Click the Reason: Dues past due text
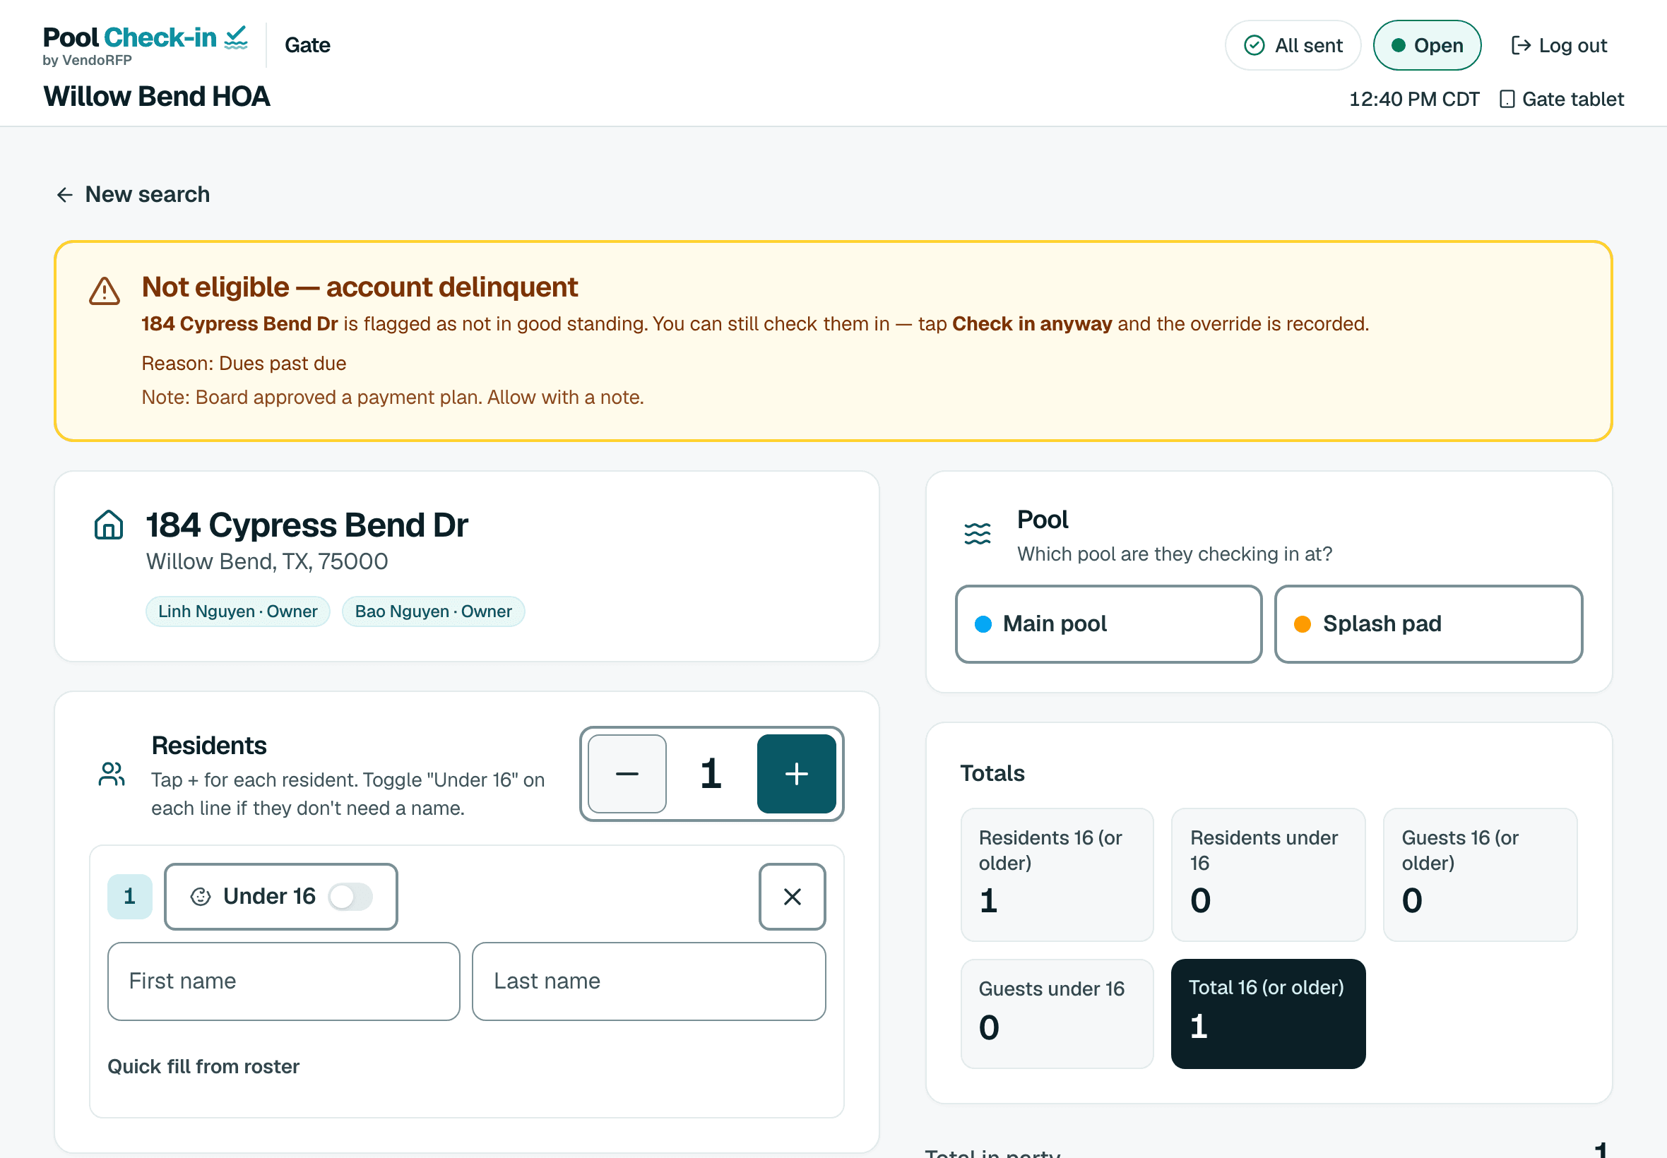 click(244, 364)
